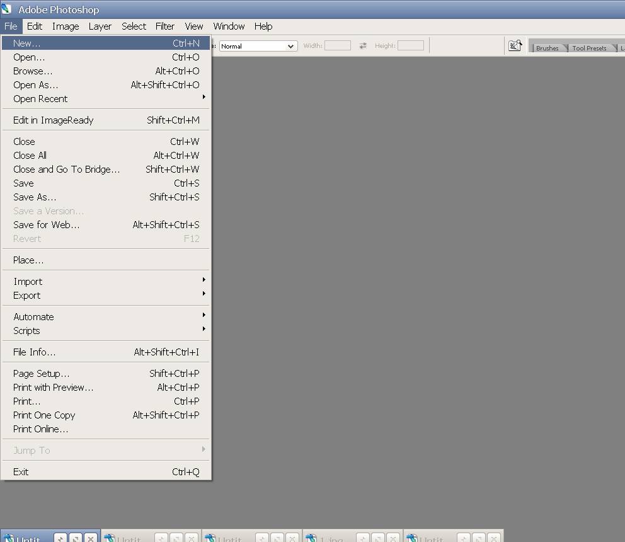Image resolution: width=625 pixels, height=542 pixels.
Task: Choose Place... from the File menu
Action: [x=106, y=260]
